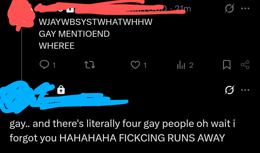Click the reply text starting with gay.. and there's

(122, 131)
